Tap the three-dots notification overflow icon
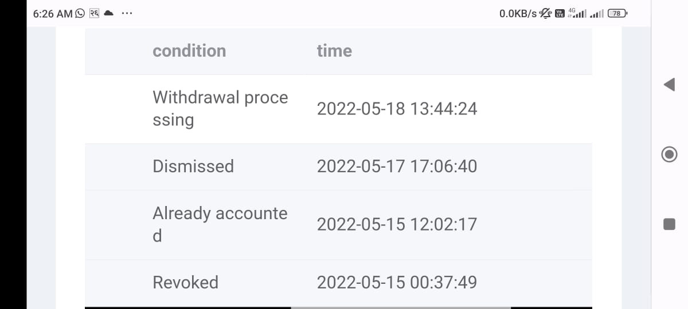688x309 pixels. pos(127,14)
